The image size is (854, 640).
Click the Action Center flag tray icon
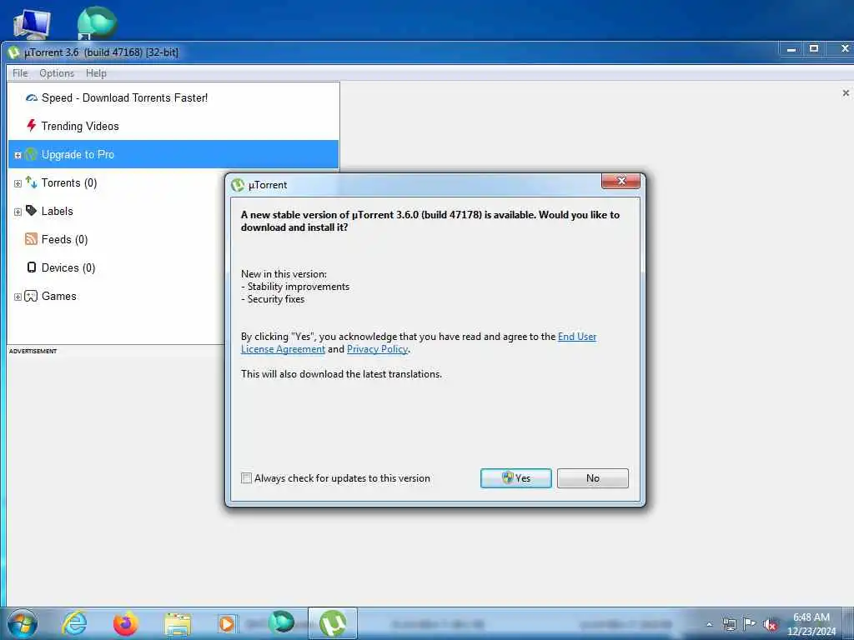(x=750, y=624)
